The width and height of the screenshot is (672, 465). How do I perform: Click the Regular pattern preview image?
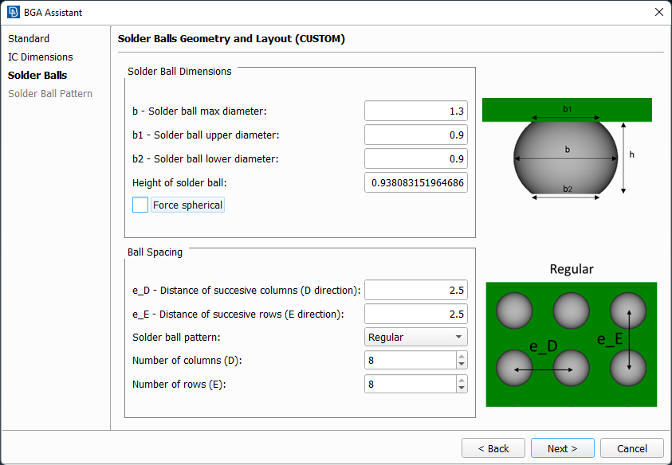(x=572, y=344)
